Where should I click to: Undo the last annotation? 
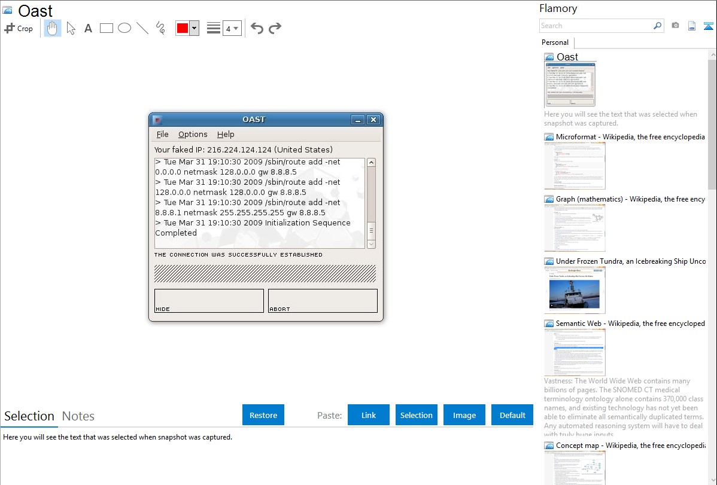coord(257,28)
